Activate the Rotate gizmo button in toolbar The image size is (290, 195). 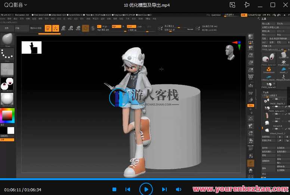pos(78,28)
